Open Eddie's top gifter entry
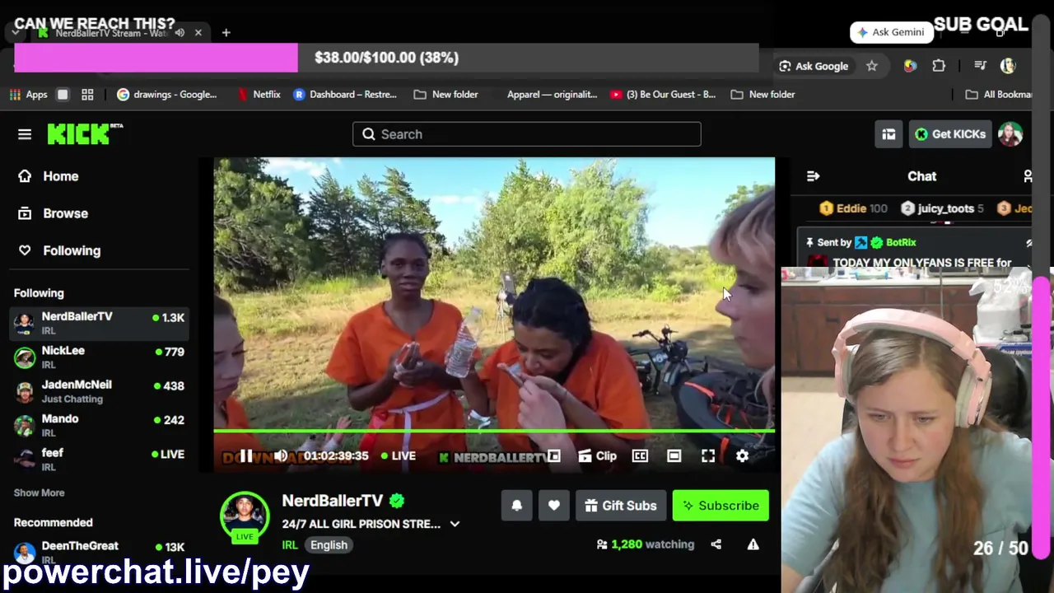The height and width of the screenshot is (593, 1054). coord(853,208)
